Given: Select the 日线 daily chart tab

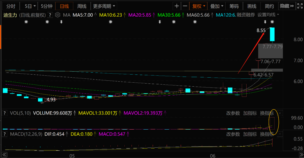Looking at the screenshot, I should point(64,6).
